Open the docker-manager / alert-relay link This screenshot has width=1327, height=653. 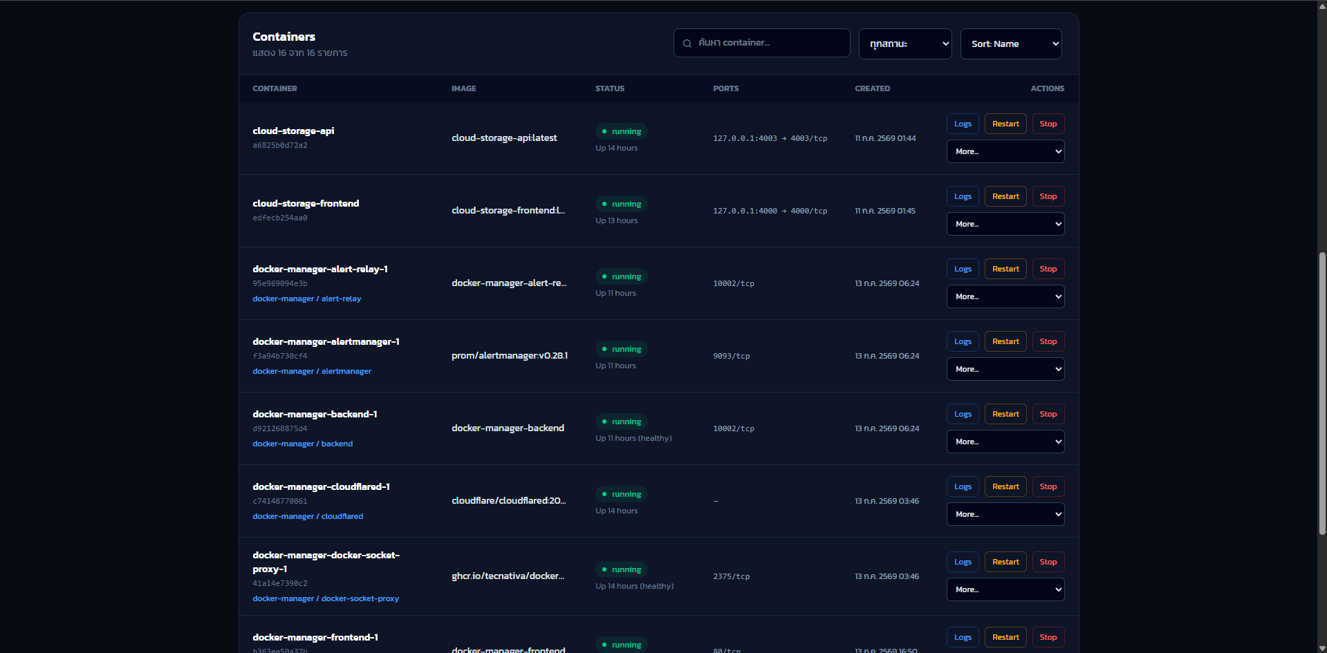307,299
